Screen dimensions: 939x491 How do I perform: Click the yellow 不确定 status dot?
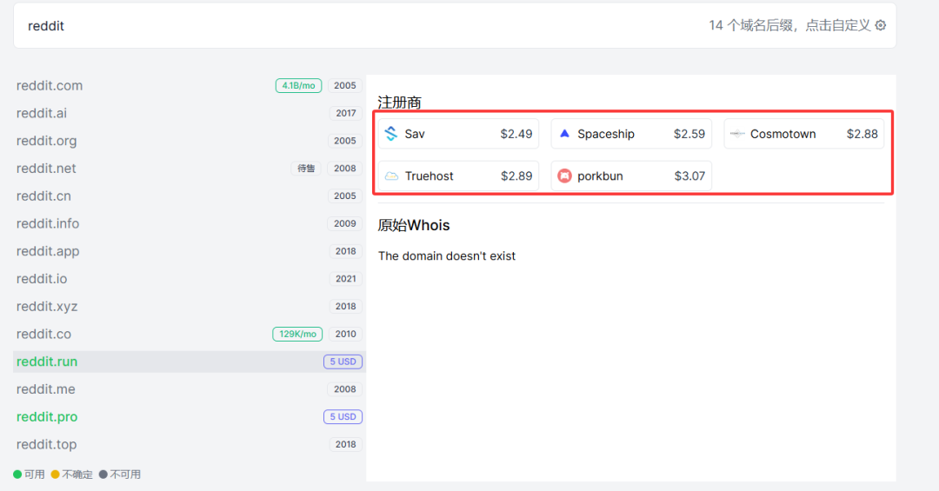pyautogui.click(x=55, y=474)
